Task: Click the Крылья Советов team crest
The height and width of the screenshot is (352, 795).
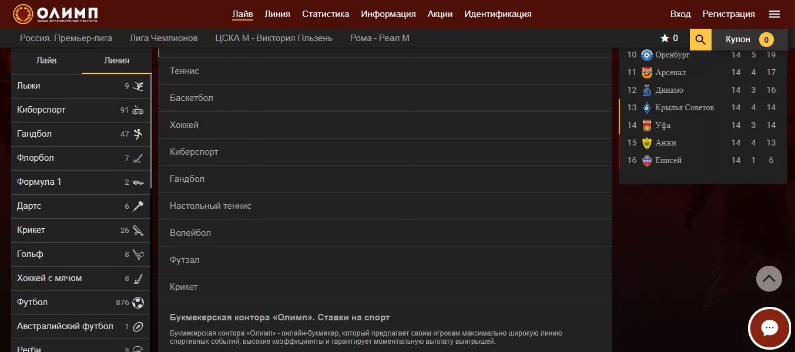Action: [647, 108]
